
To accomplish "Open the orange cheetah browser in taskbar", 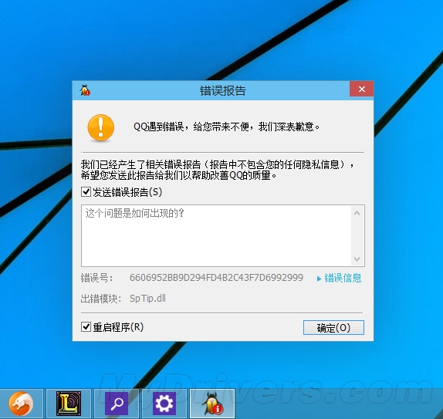I will (21, 404).
